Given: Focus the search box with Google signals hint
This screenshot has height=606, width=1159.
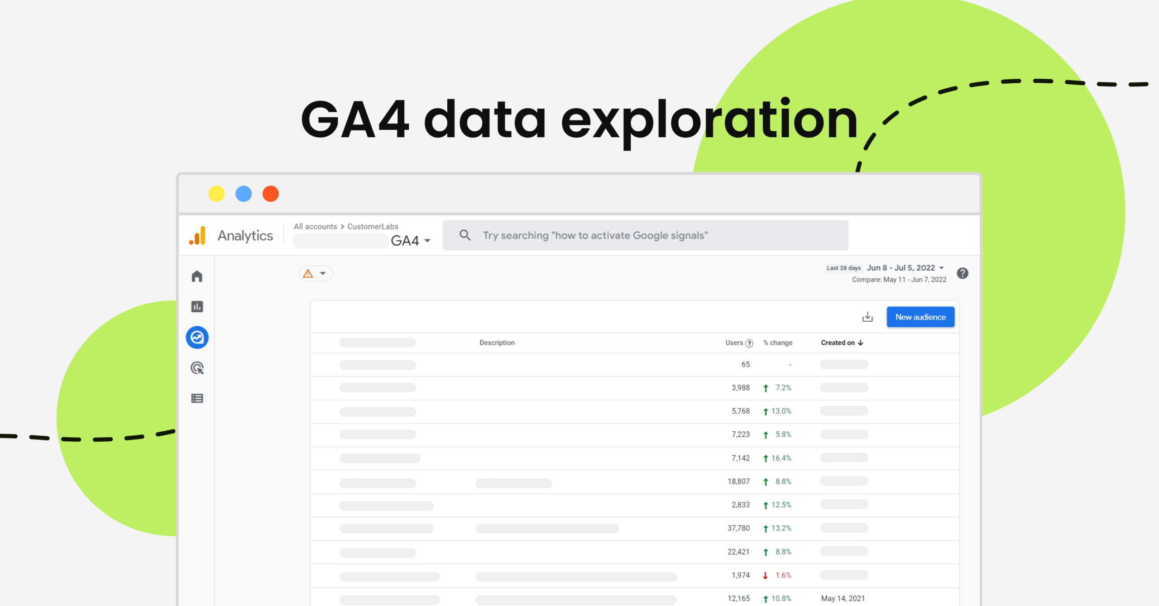Looking at the screenshot, I should click(x=646, y=235).
